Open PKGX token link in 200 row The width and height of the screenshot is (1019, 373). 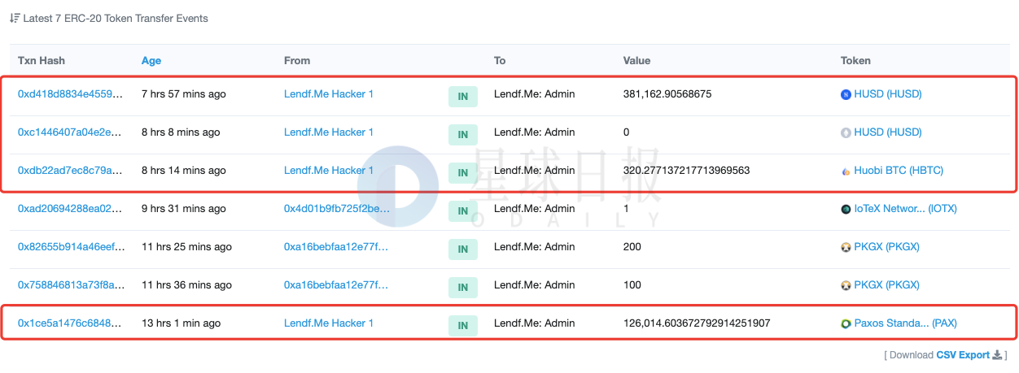tap(887, 247)
